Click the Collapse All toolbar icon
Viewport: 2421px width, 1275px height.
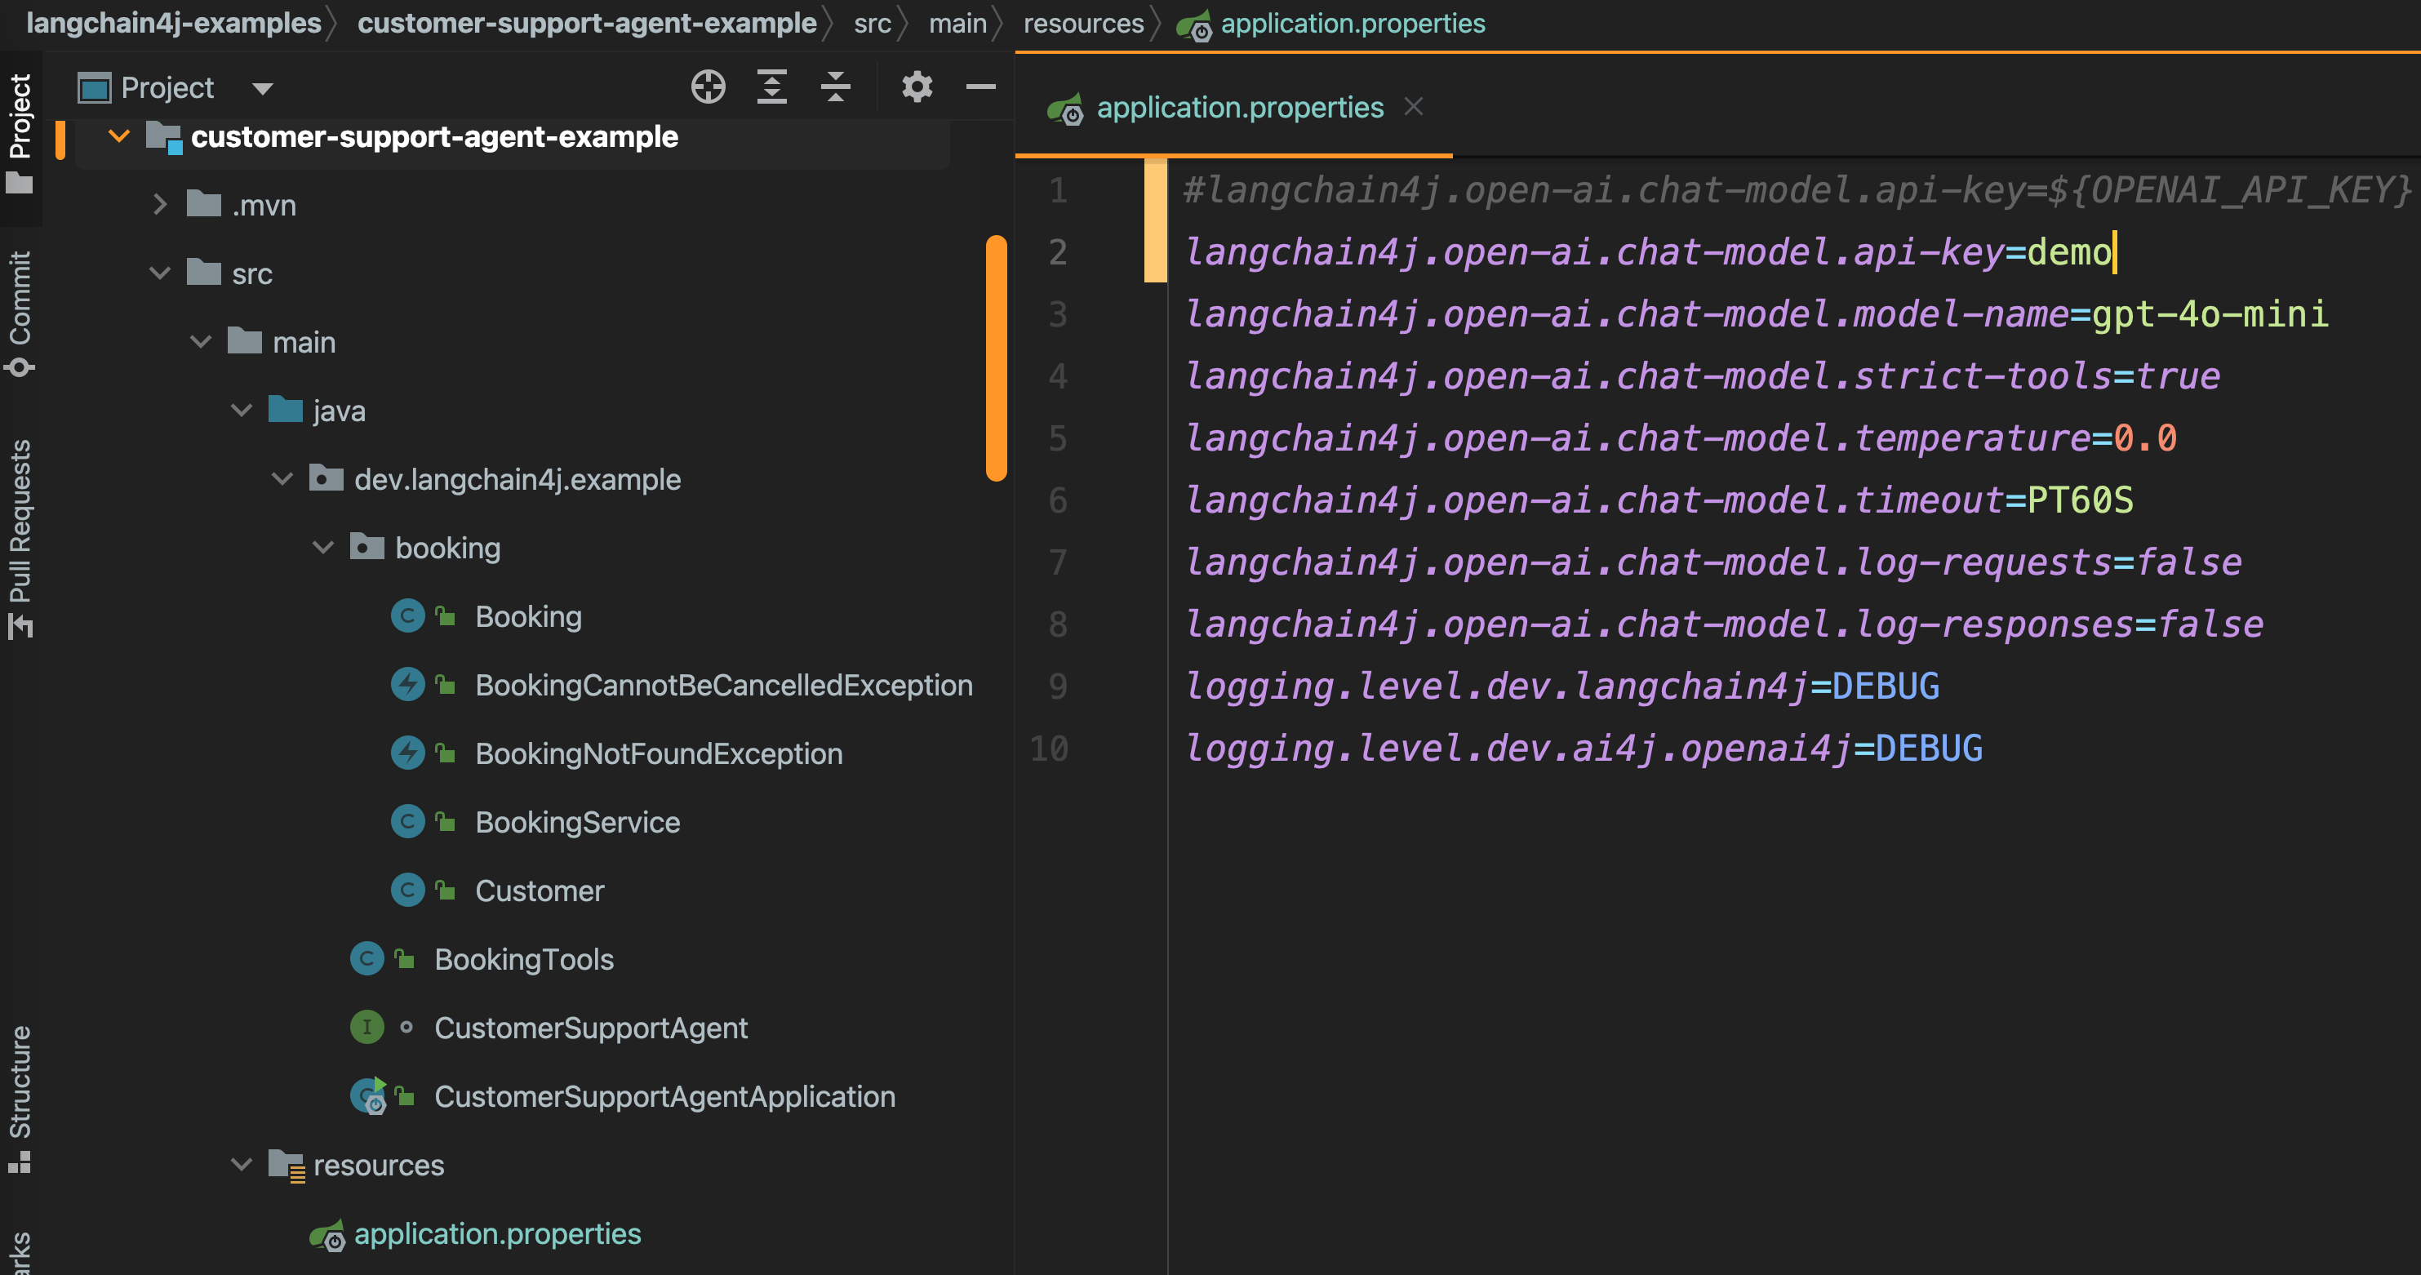(834, 87)
